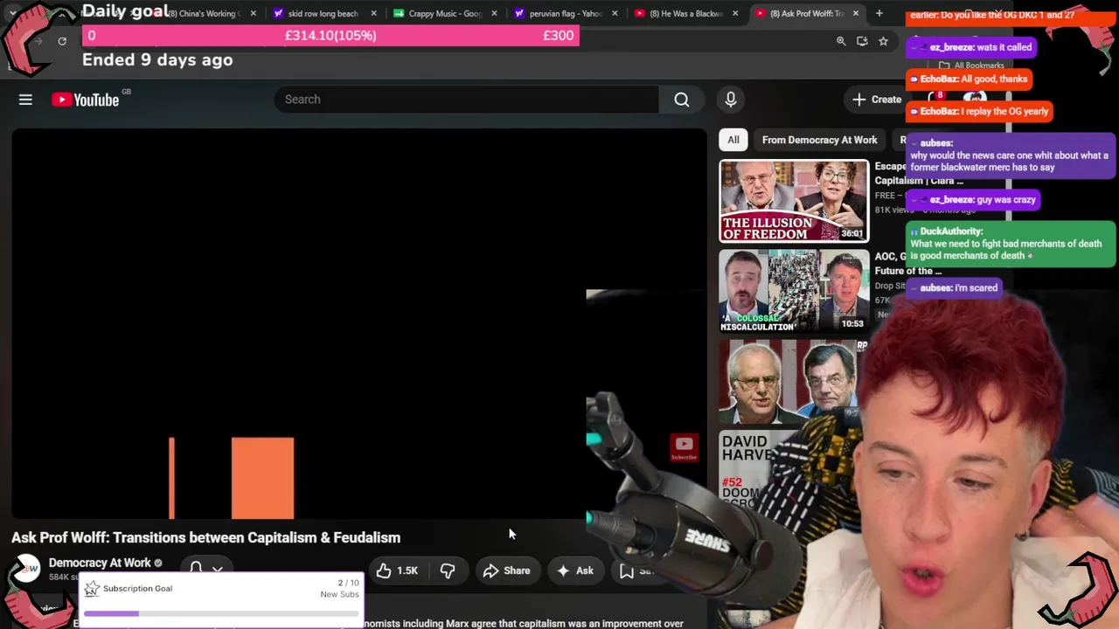Image resolution: width=1119 pixels, height=629 pixels.
Task: Click the Subscription Goal progress bar
Action: pos(221,614)
